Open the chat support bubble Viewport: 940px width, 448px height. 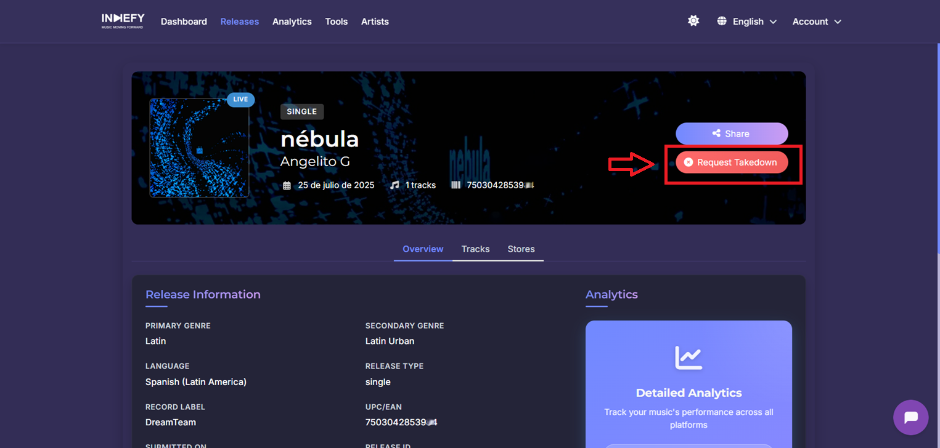(910, 417)
